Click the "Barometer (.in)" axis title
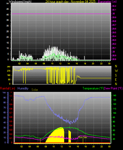 (x=107, y=2)
